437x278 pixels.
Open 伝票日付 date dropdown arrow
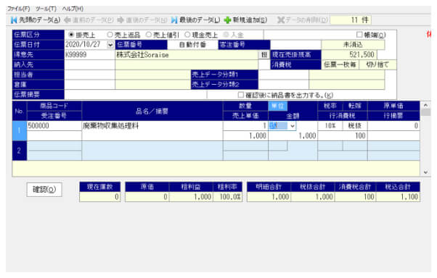coord(110,45)
